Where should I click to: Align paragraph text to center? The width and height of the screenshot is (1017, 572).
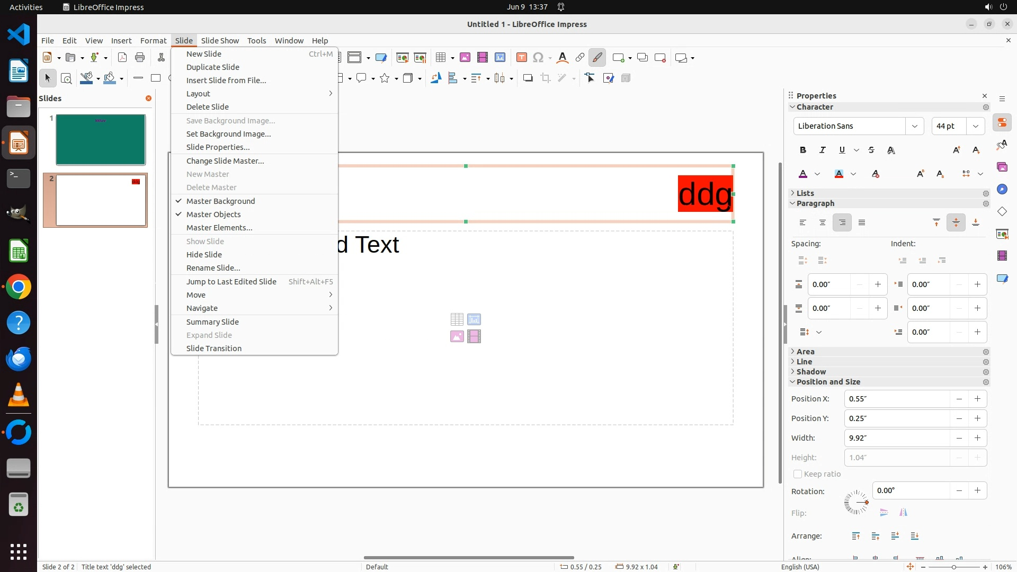pos(823,222)
